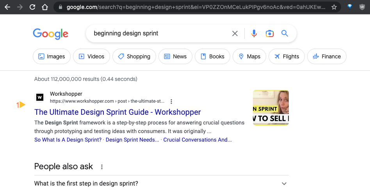Open the Workshopper result thumbnail

click(x=271, y=108)
